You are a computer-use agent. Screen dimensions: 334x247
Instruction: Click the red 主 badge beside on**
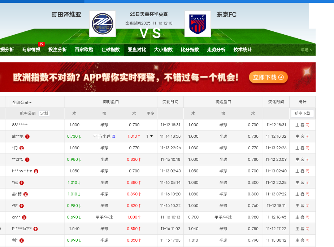pos(24,217)
